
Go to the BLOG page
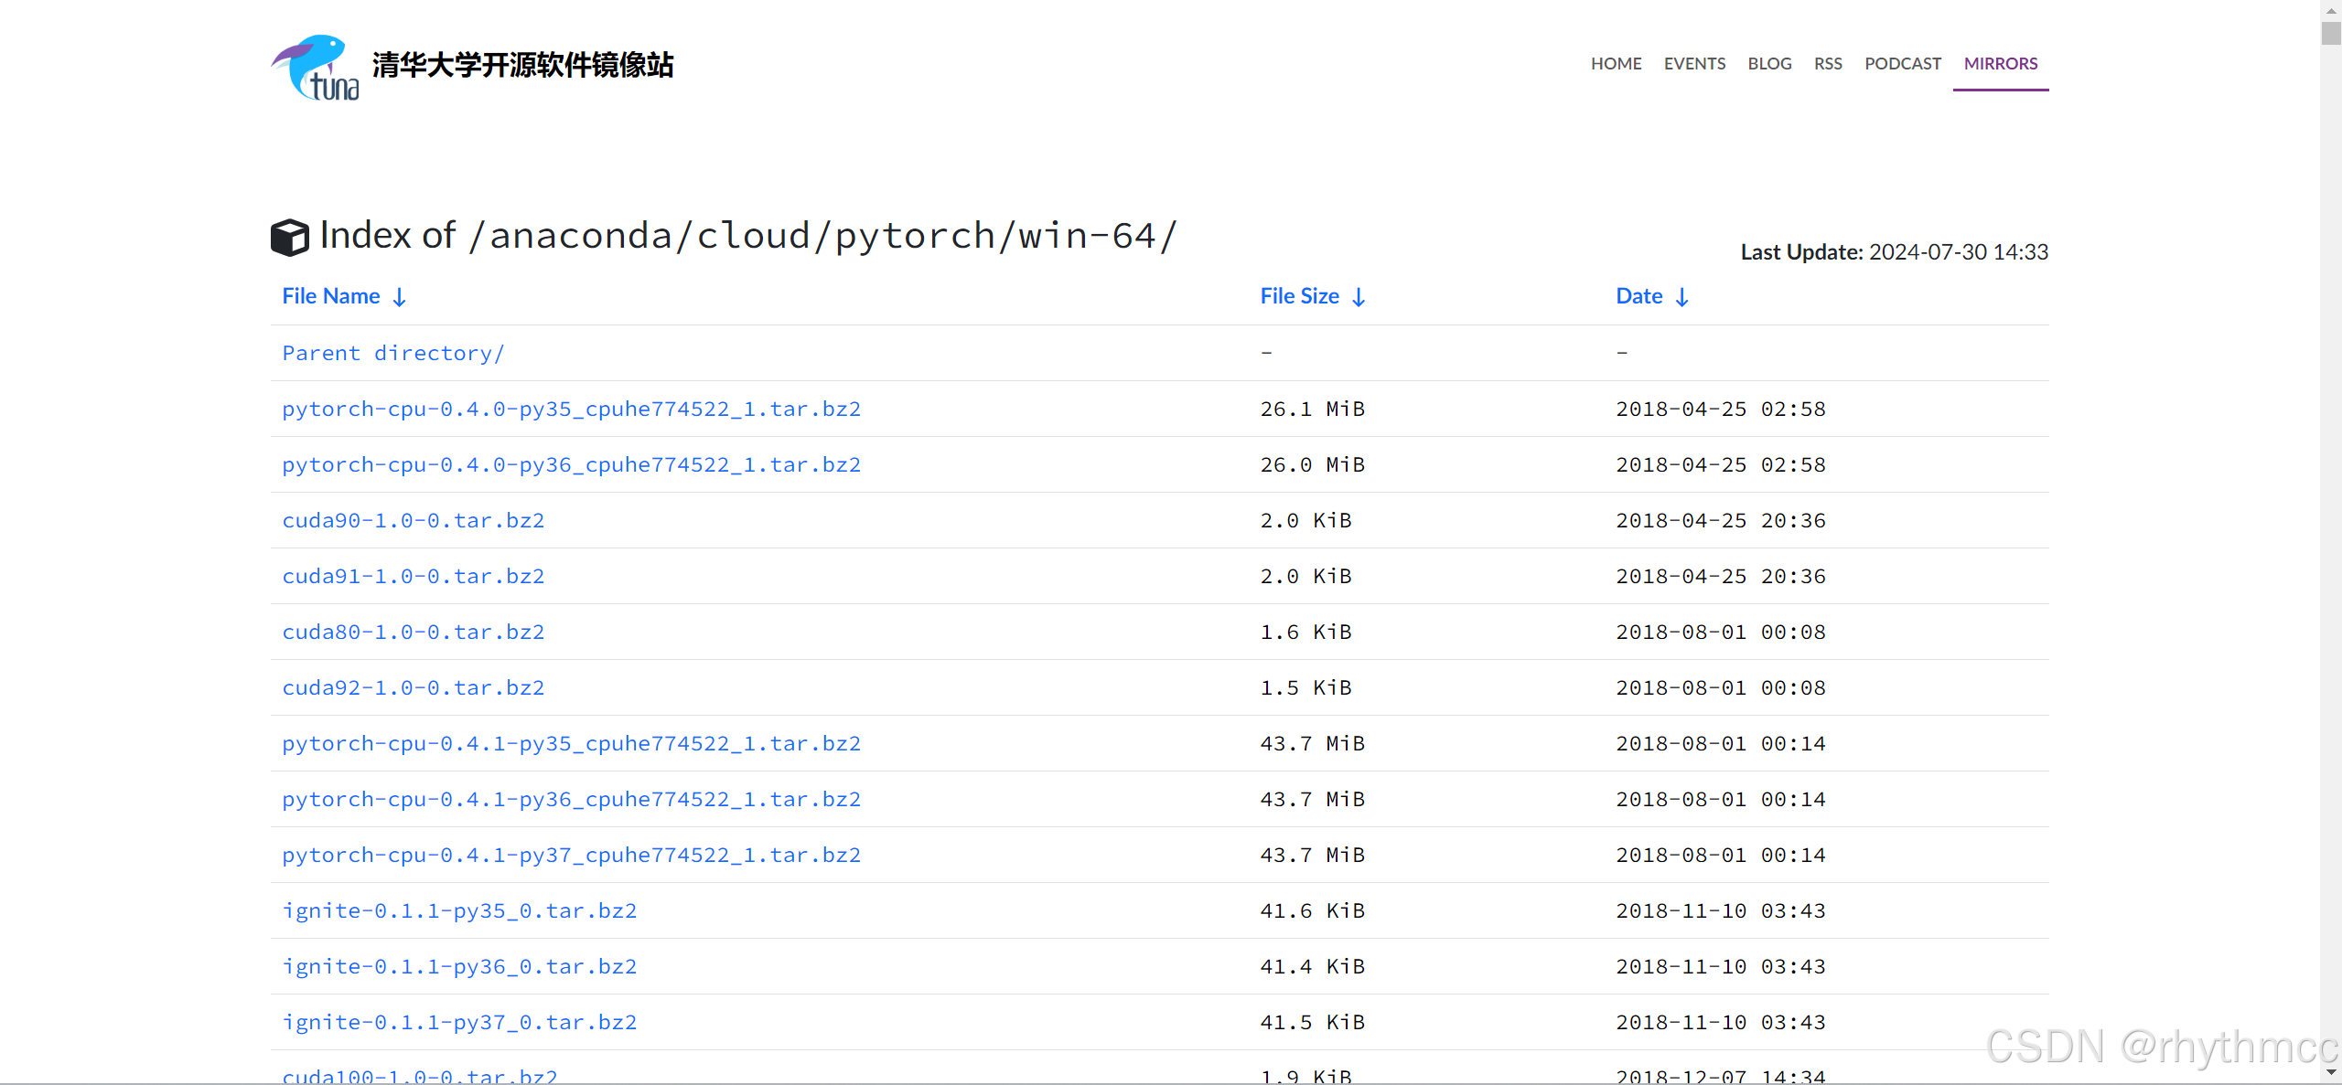click(1769, 64)
